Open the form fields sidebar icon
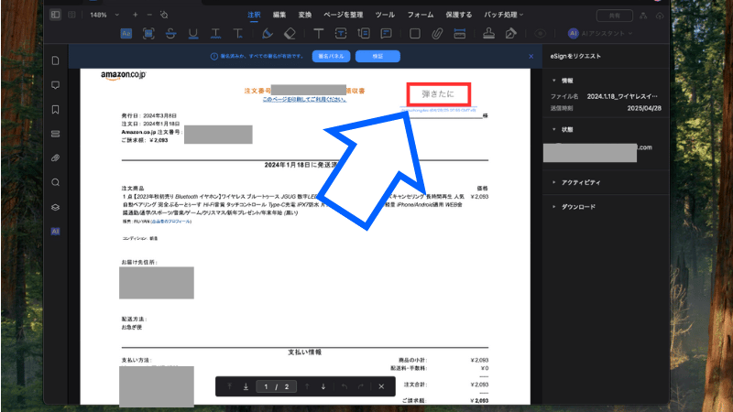 click(55, 134)
